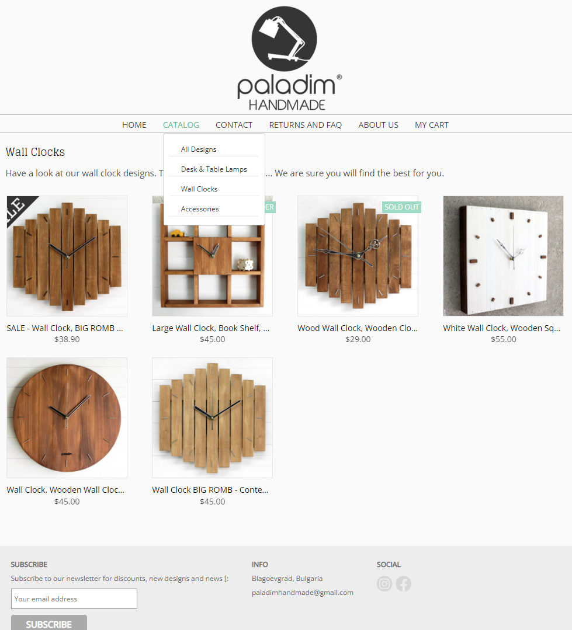
Task: Open the Instagram social icon
Action: tap(384, 584)
